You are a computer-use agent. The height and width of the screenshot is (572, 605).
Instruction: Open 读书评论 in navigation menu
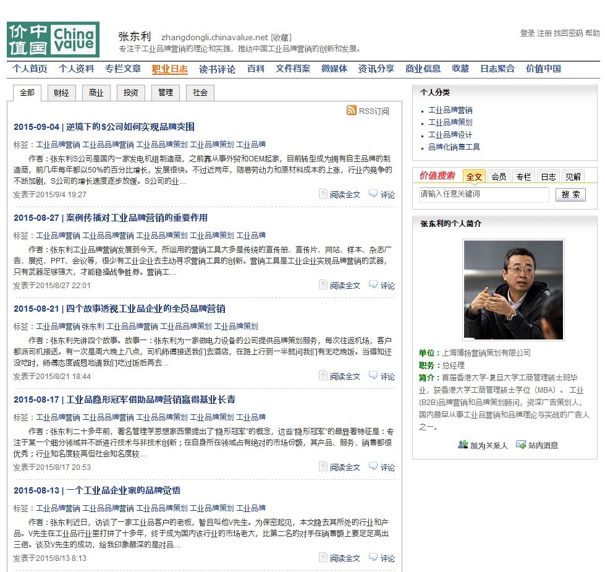point(217,69)
